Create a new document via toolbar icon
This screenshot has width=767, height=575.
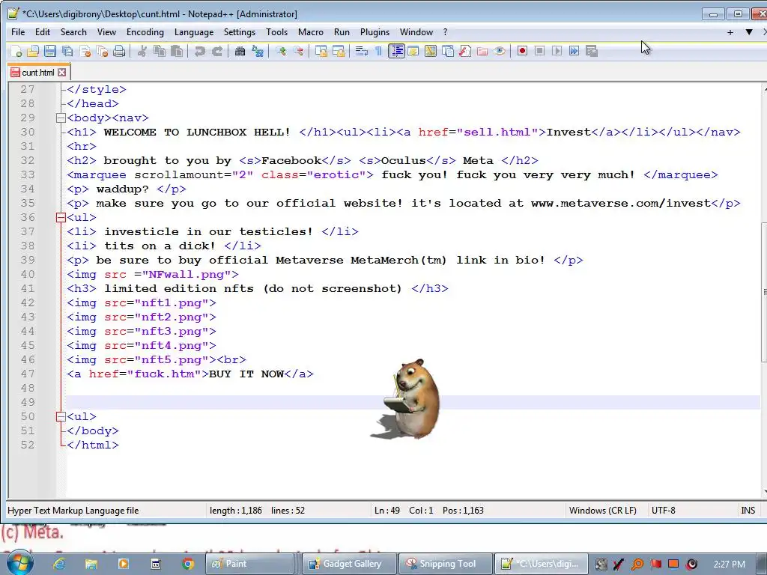16,51
